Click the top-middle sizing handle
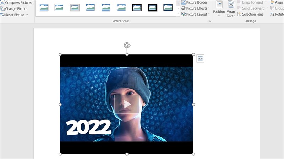 point(127,55)
